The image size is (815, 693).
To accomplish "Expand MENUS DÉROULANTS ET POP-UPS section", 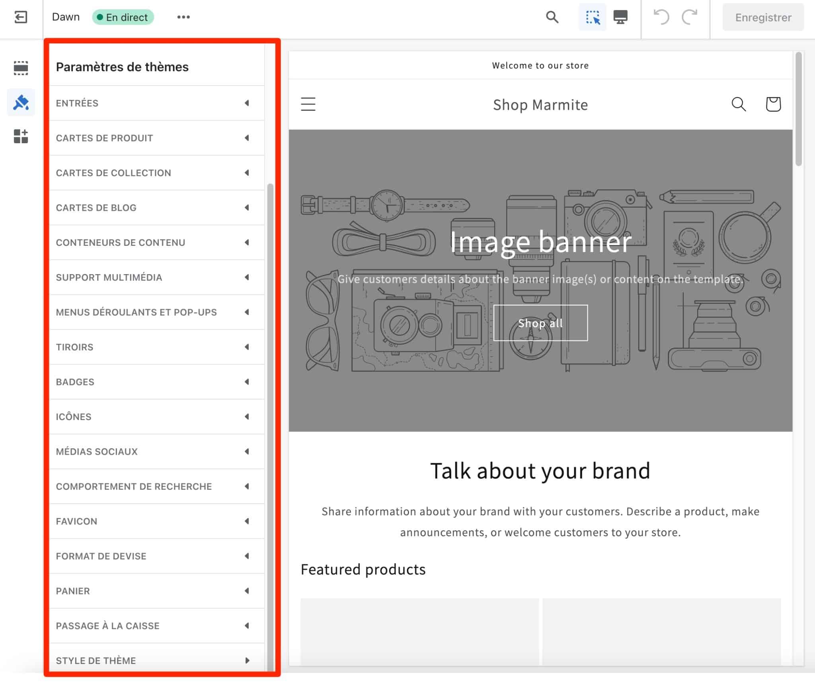I will pyautogui.click(x=157, y=312).
